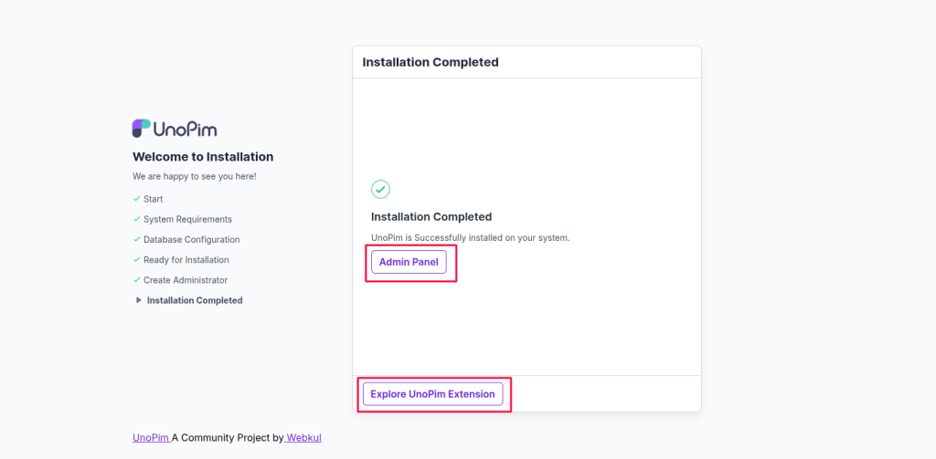936x459 pixels.
Task: Click the green success checkmark circle
Action: tap(380, 189)
